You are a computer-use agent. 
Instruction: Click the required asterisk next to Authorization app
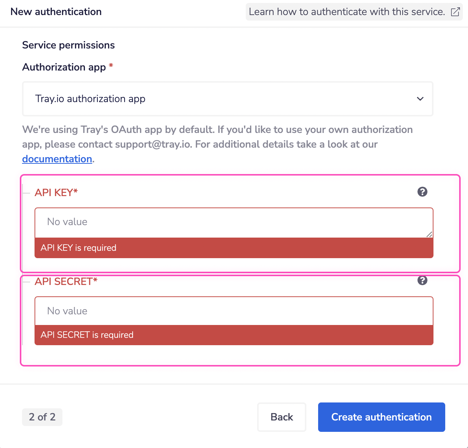coord(111,66)
